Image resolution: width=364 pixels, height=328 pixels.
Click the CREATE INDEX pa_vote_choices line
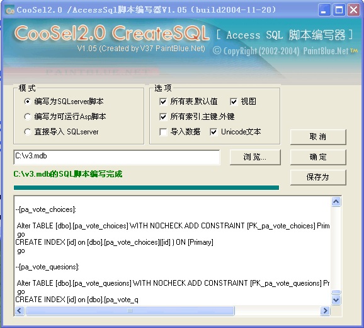pyautogui.click(x=114, y=242)
